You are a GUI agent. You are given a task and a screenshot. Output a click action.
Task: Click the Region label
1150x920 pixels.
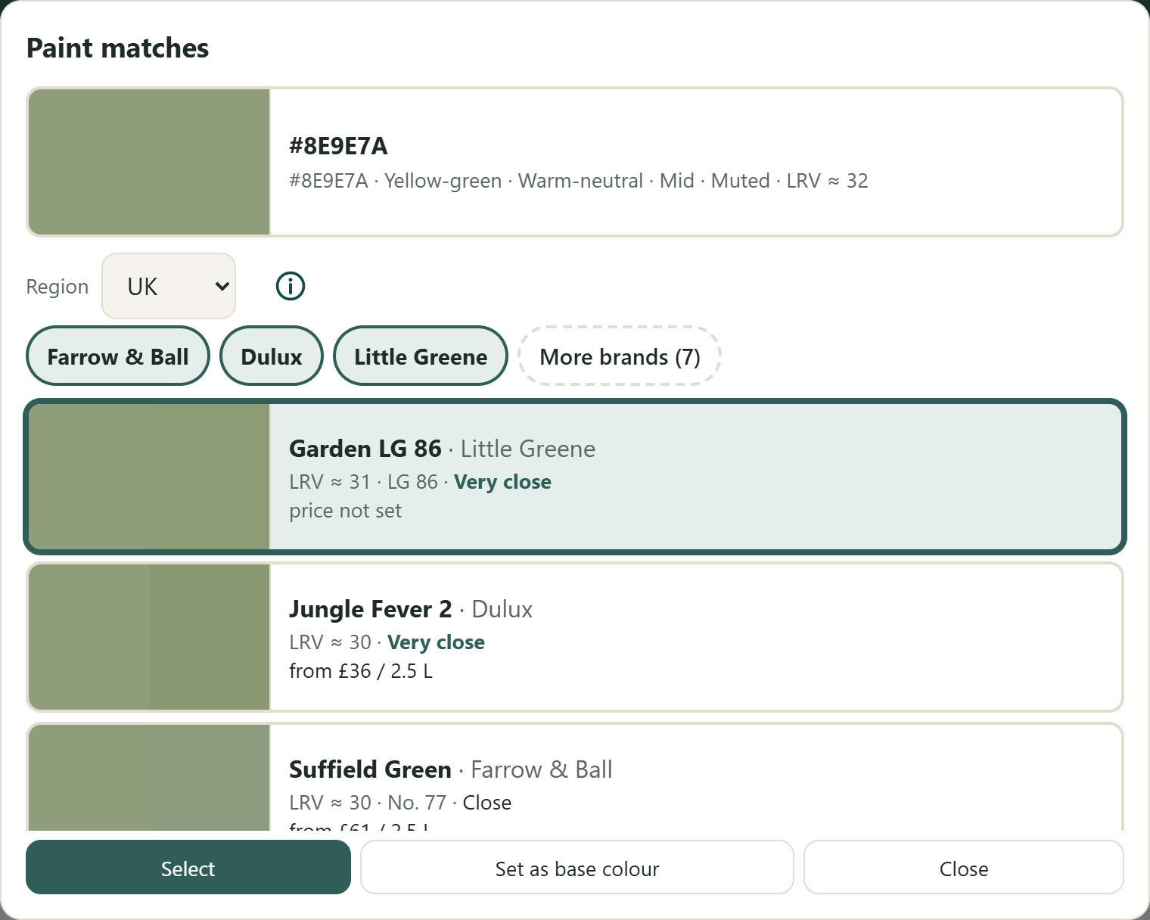pos(57,287)
